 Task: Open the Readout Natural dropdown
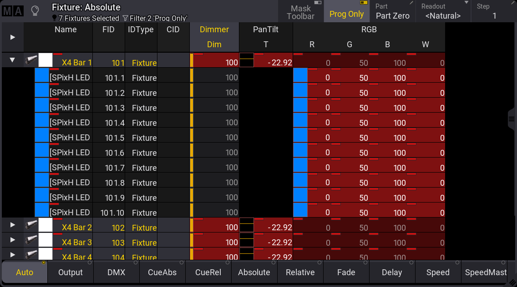pyautogui.click(x=443, y=11)
